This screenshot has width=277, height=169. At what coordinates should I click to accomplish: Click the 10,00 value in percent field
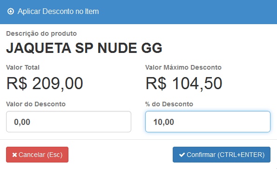point(164,122)
